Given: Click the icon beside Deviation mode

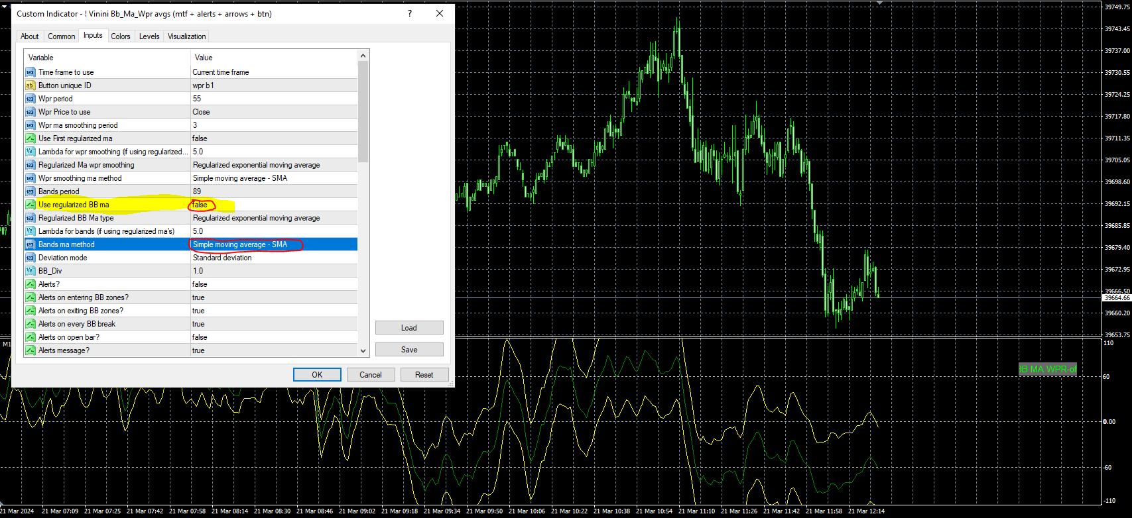Looking at the screenshot, I should [x=30, y=258].
